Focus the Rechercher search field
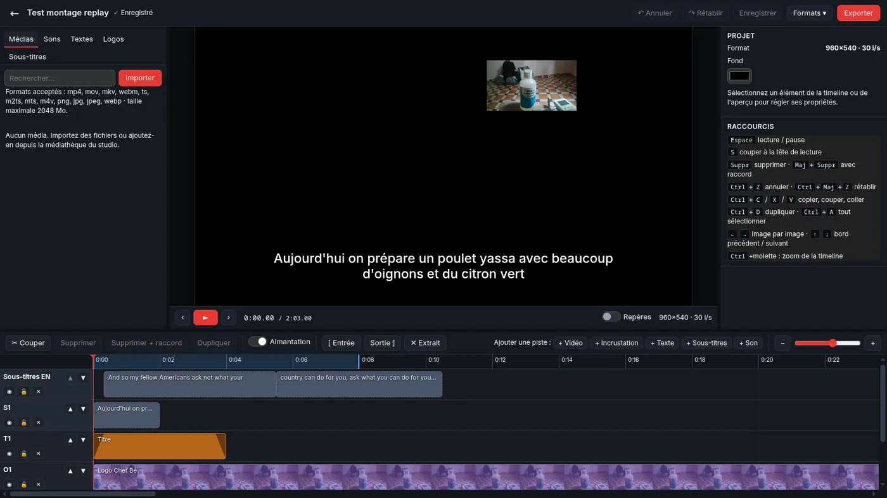This screenshot has height=498, width=887. [60, 78]
